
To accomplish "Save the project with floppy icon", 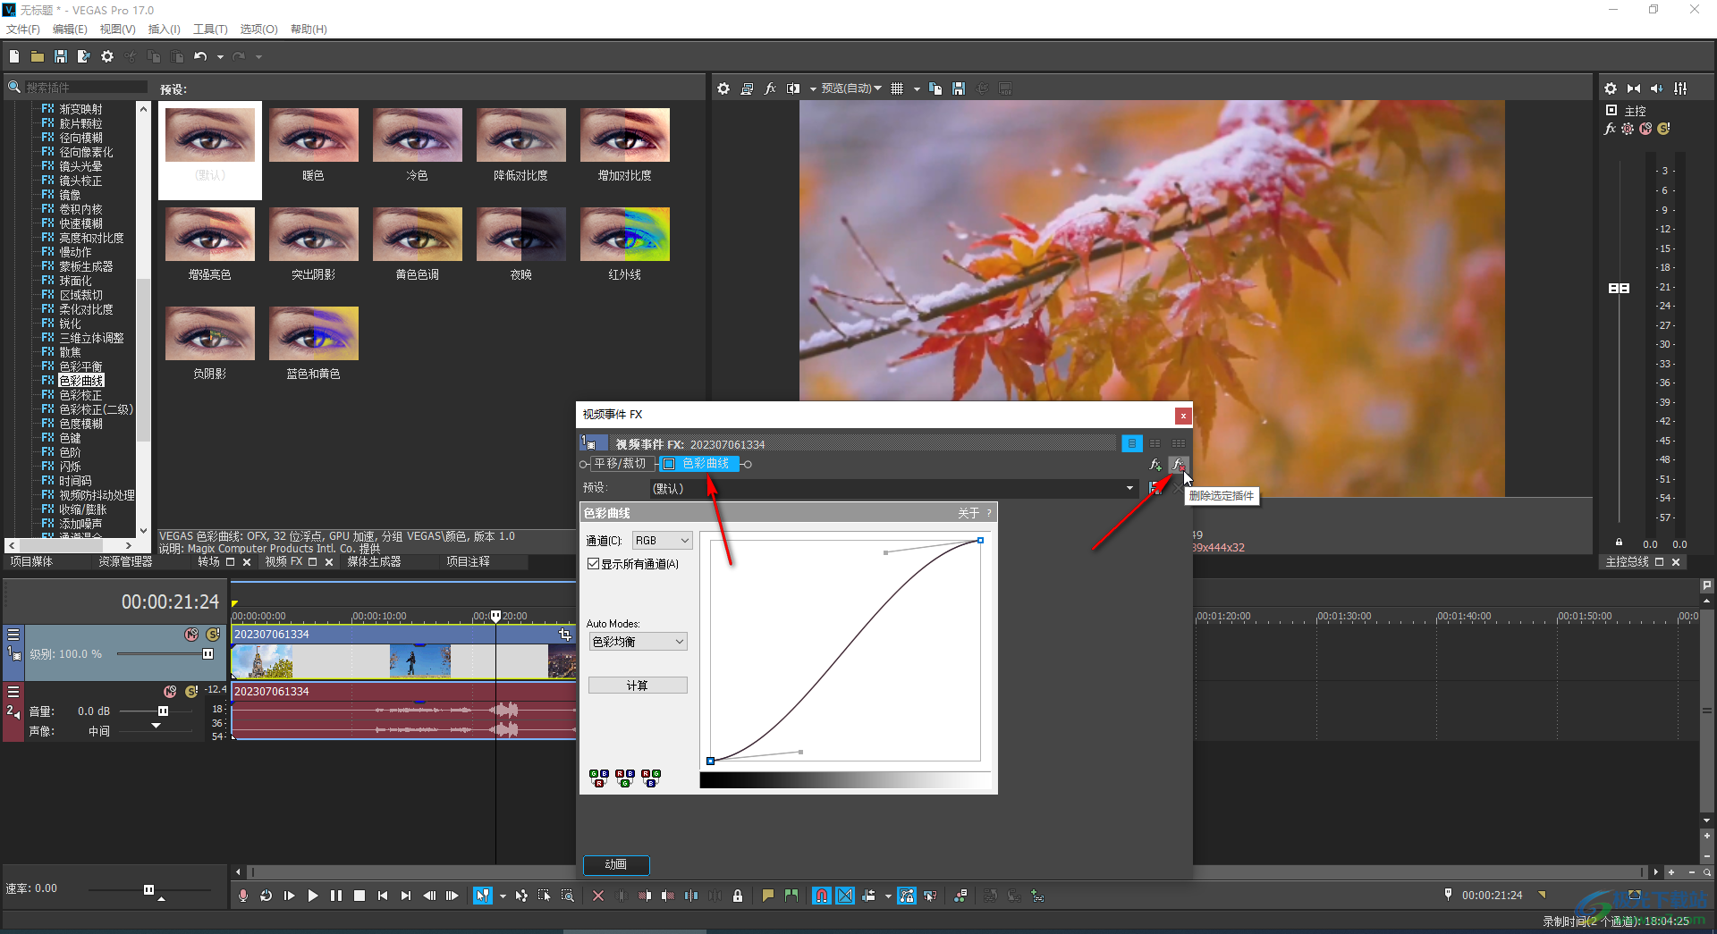I will point(61,56).
